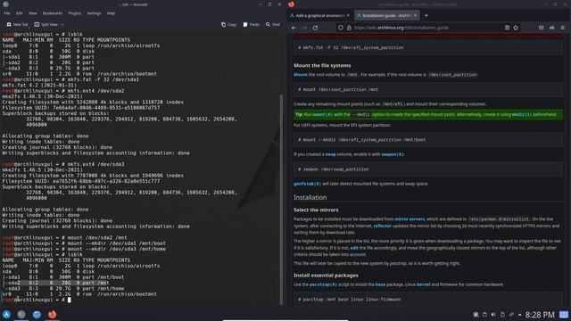Image resolution: width=571 pixels, height=321 pixels.
Task: Reload the current Firefox page
Action: pos(315,28)
